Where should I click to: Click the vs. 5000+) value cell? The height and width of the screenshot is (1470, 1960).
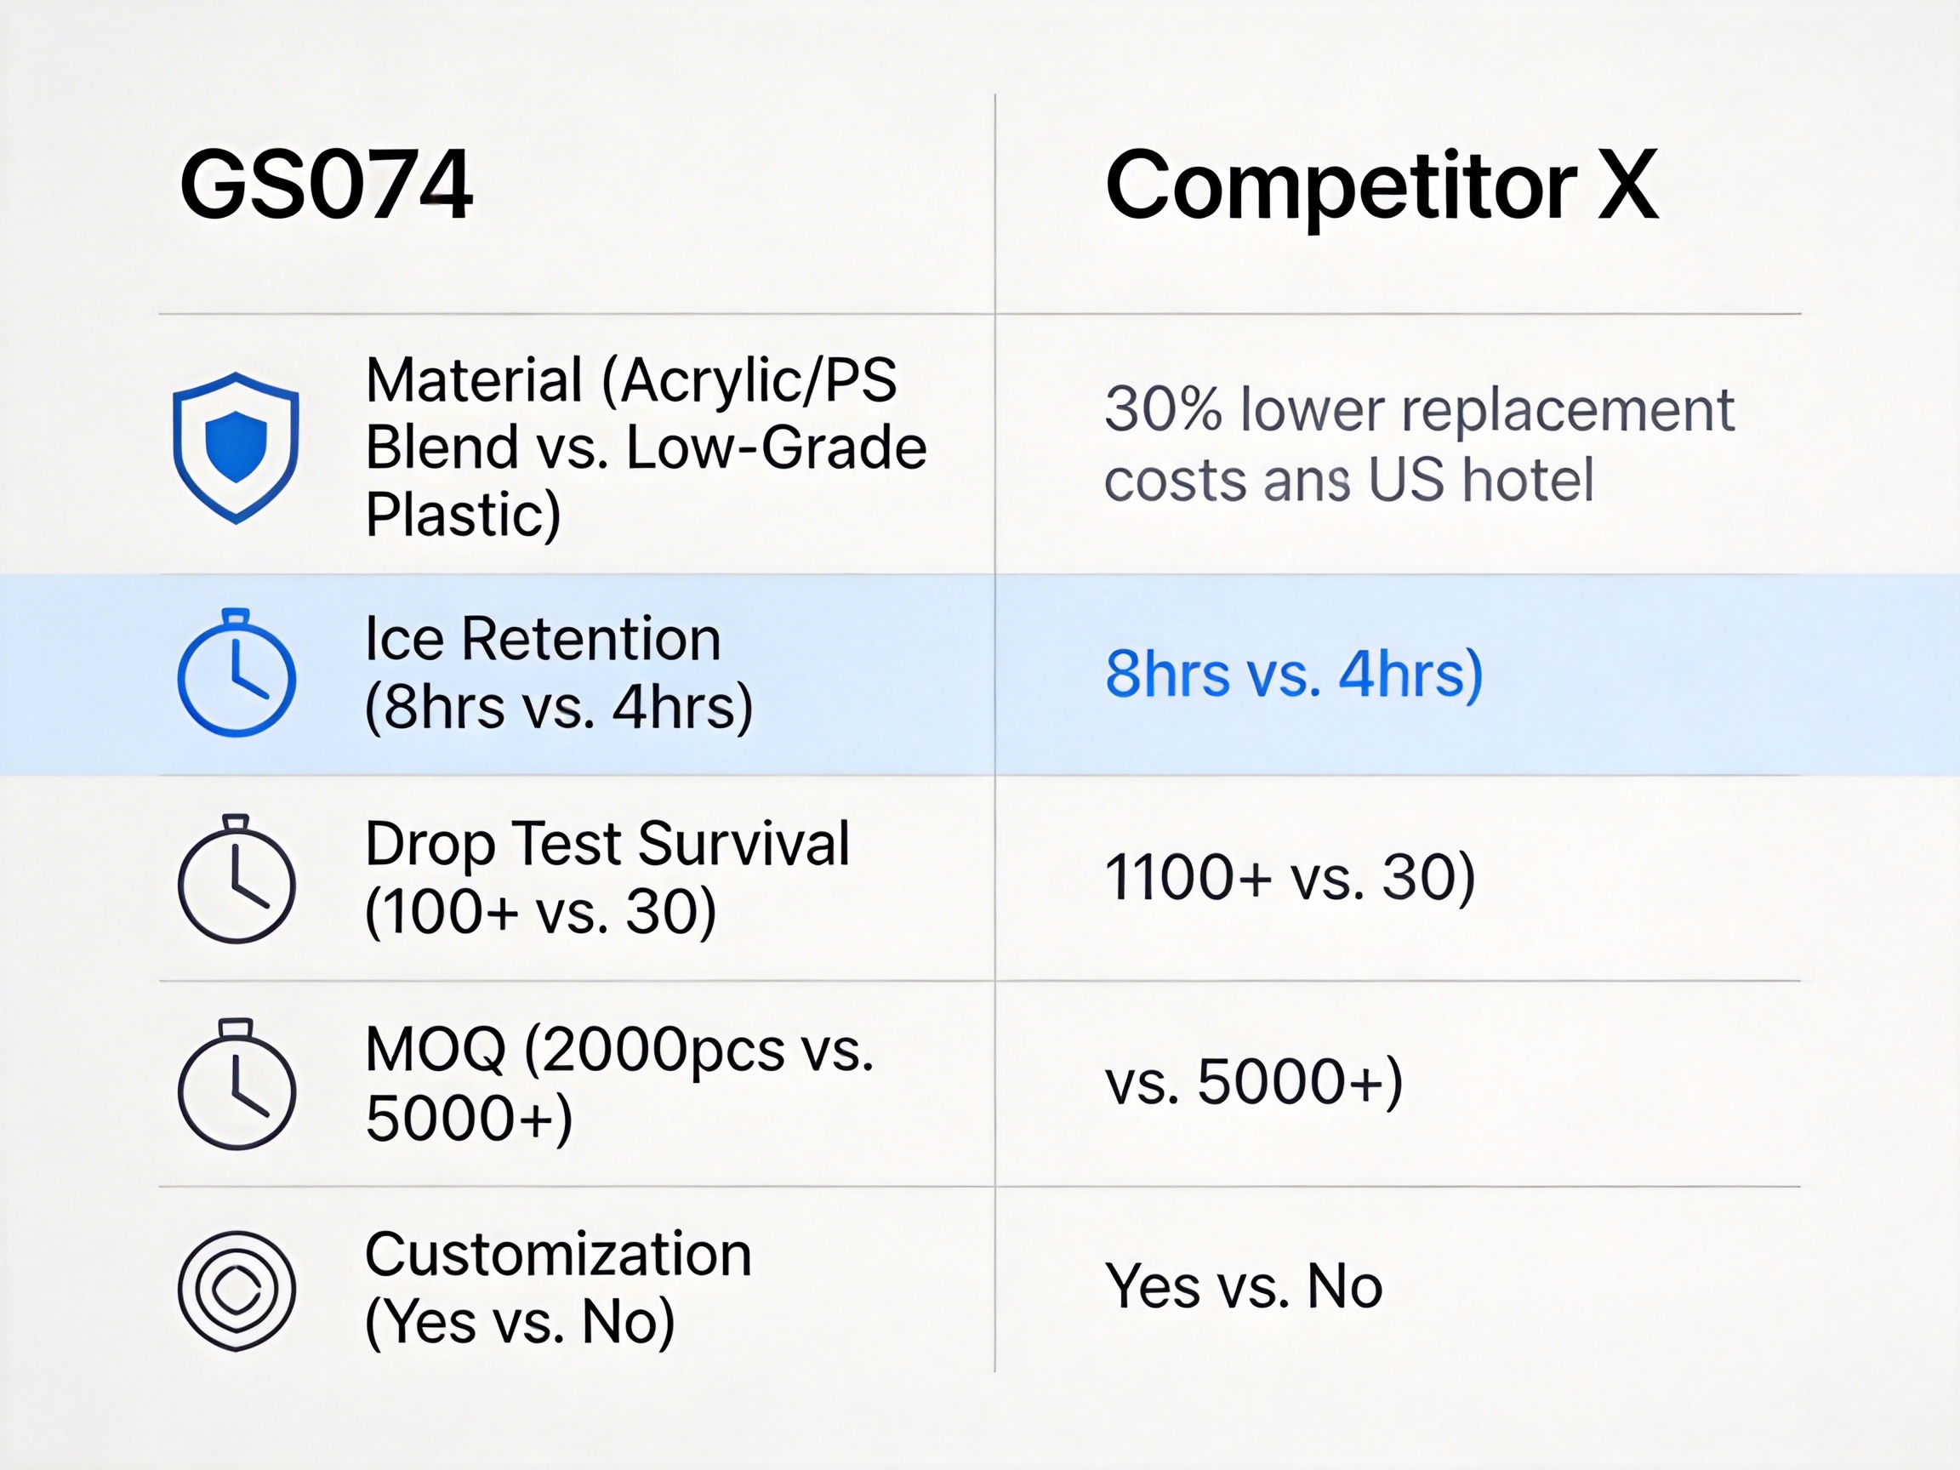click(x=1254, y=1082)
